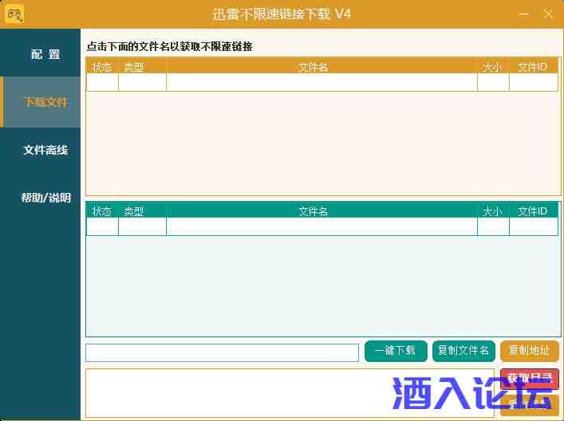Focus the link input field beside 一键下载
The width and height of the screenshot is (564, 421).
click(x=222, y=352)
